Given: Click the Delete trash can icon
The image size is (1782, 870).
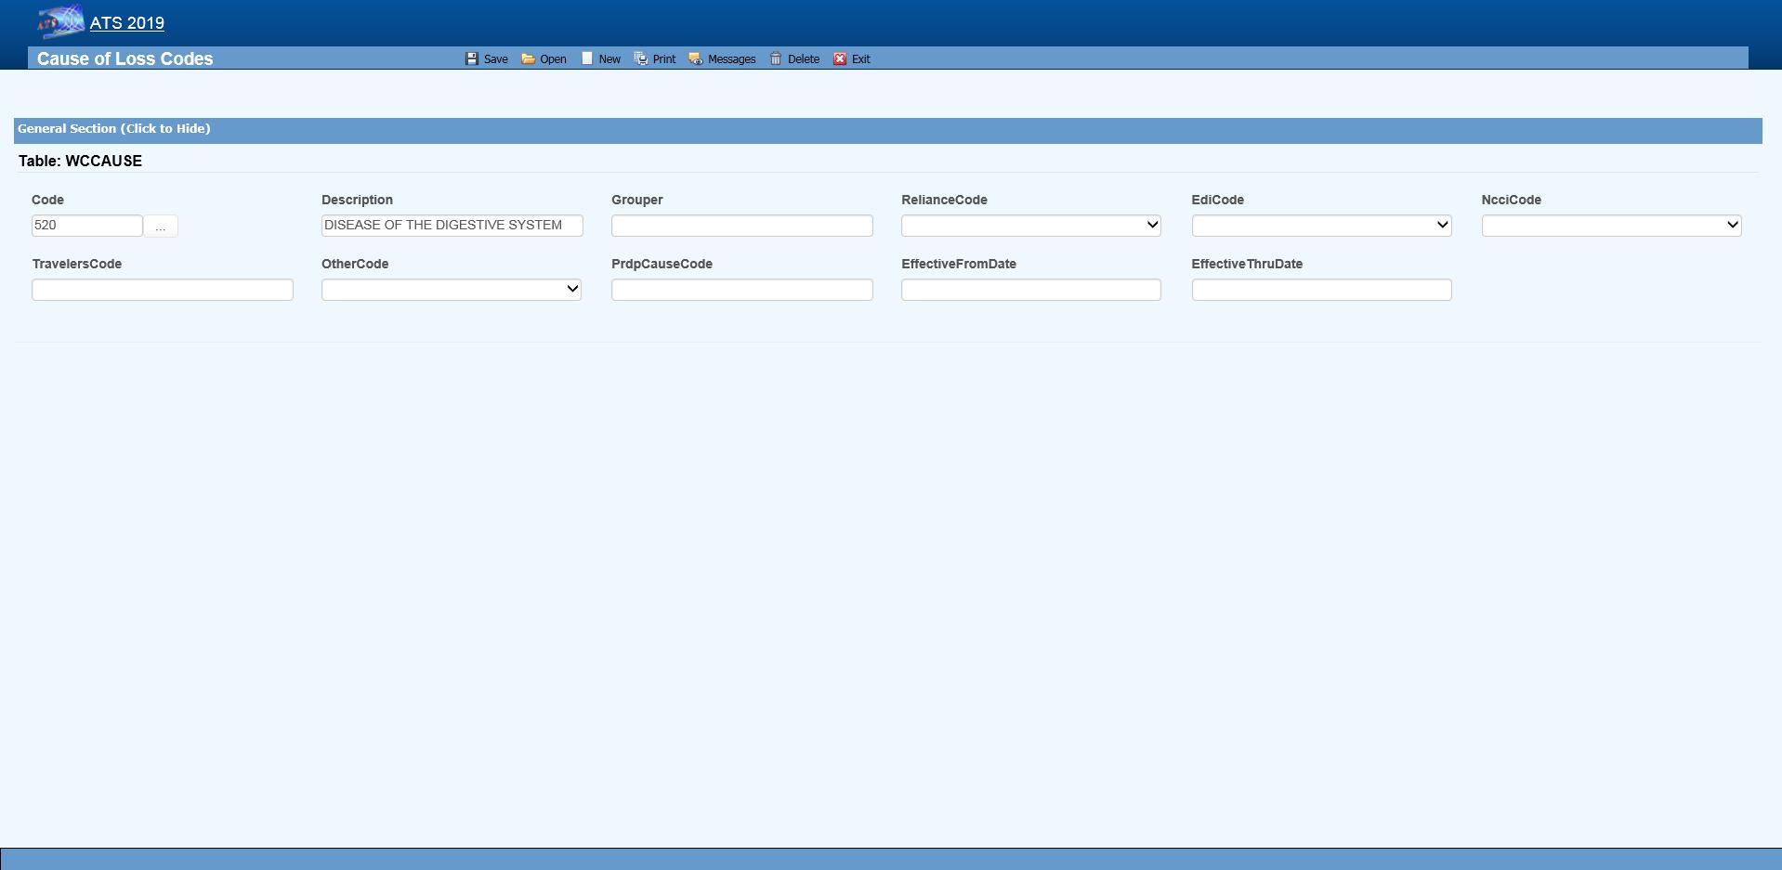Looking at the screenshot, I should coord(776,58).
